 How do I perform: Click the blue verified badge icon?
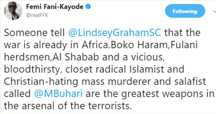coord(88,7)
